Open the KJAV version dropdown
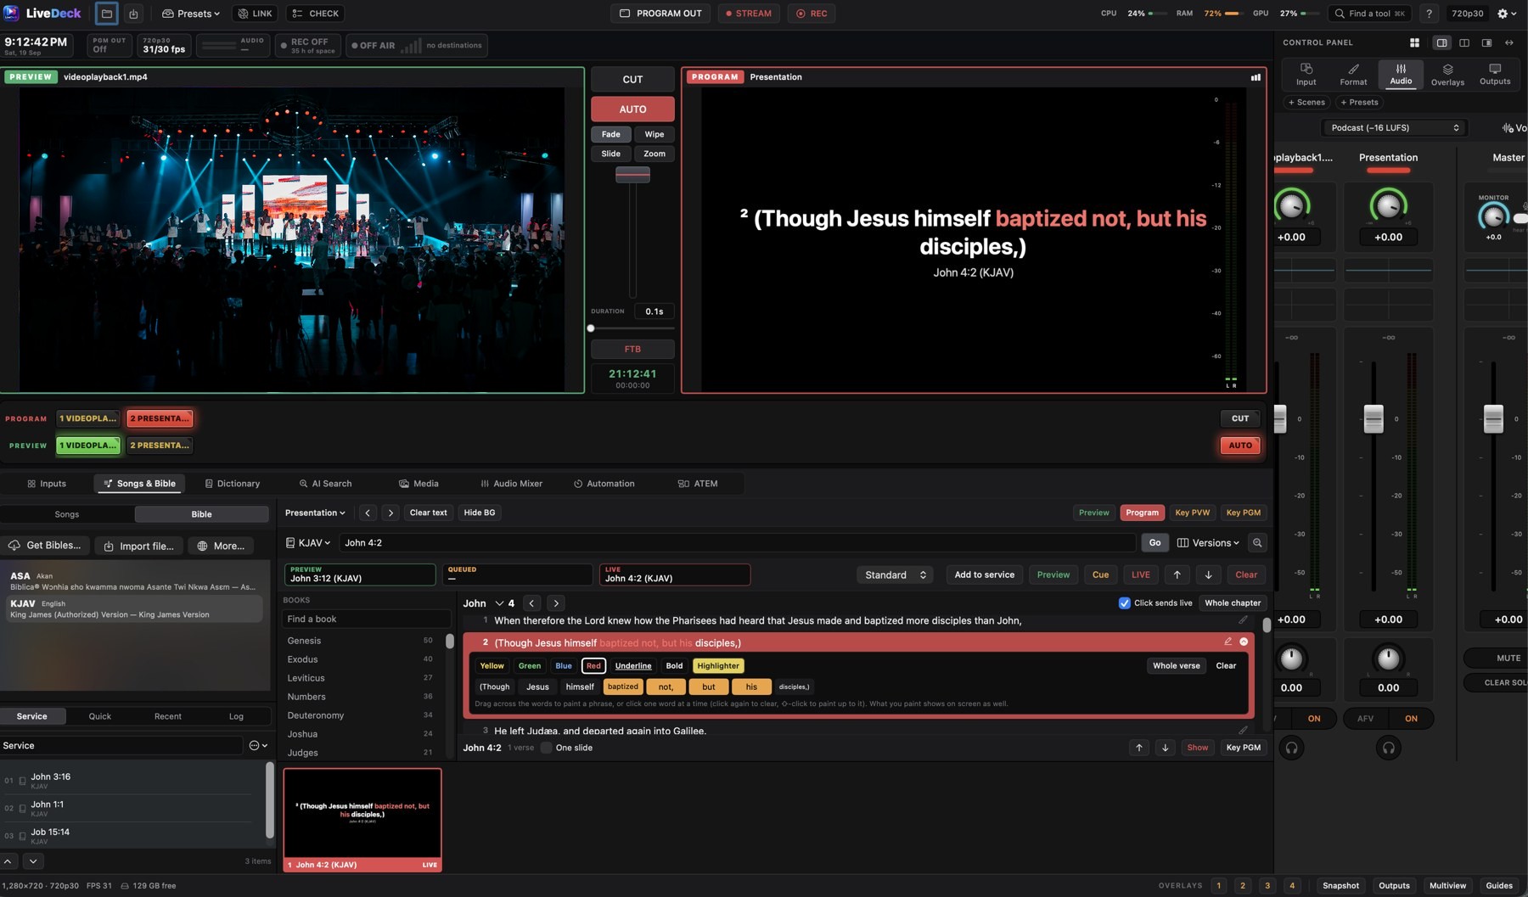Screen dimensions: 1528x897 tap(308, 543)
